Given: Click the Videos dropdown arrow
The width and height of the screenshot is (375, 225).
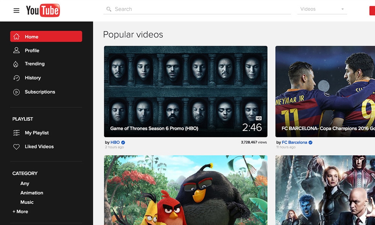Looking at the screenshot, I should (342, 9).
